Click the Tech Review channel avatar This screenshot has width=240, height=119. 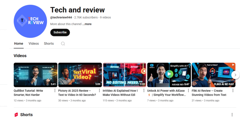pos(30,21)
